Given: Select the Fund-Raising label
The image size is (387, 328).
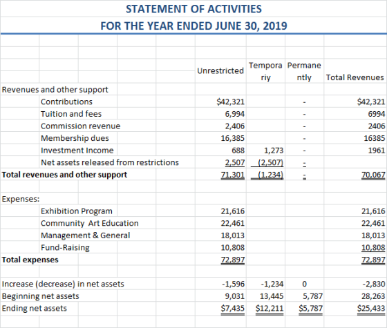Looking at the screenshot, I should click(x=65, y=247).
